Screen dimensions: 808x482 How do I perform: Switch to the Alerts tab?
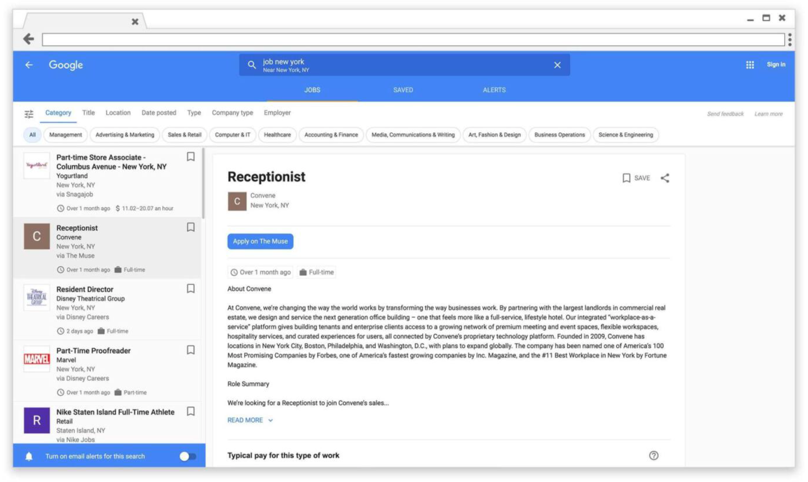(x=494, y=90)
